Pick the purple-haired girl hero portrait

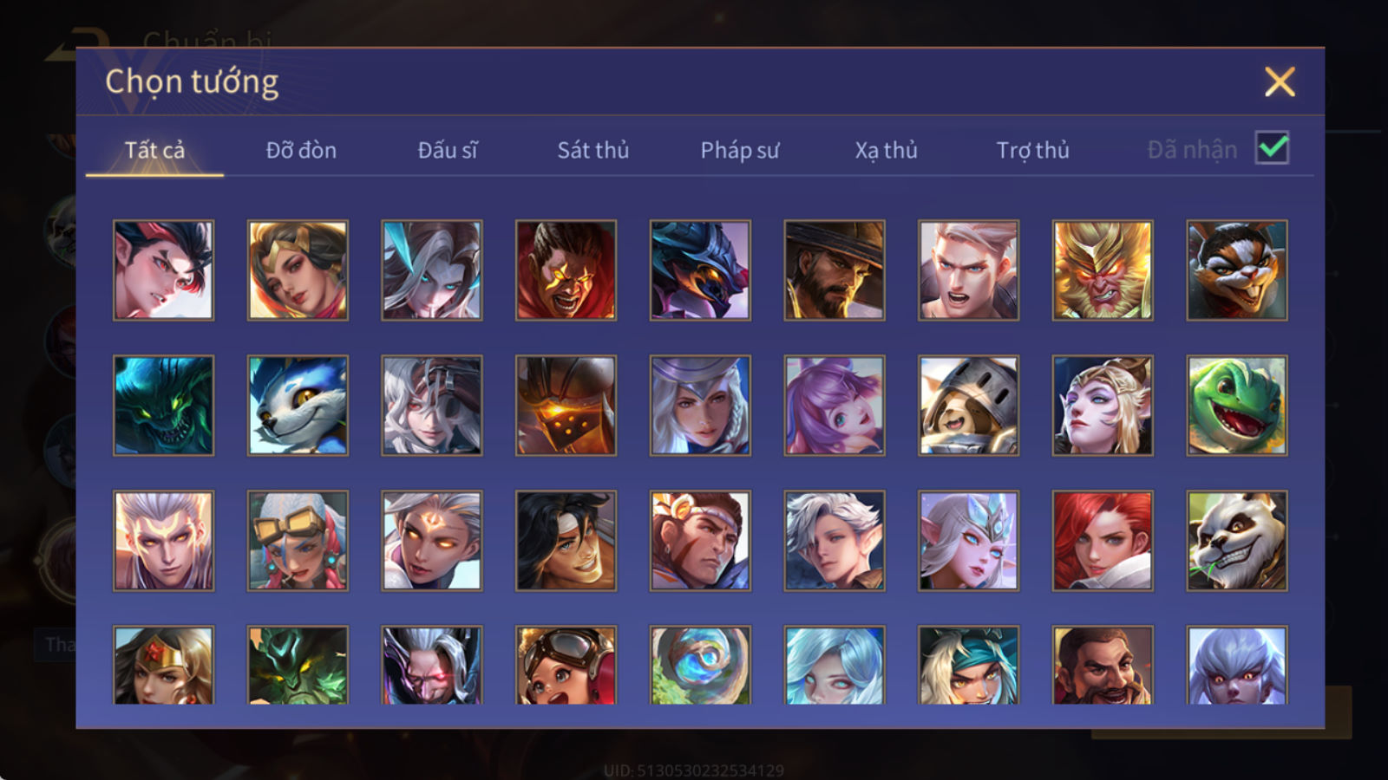click(835, 406)
